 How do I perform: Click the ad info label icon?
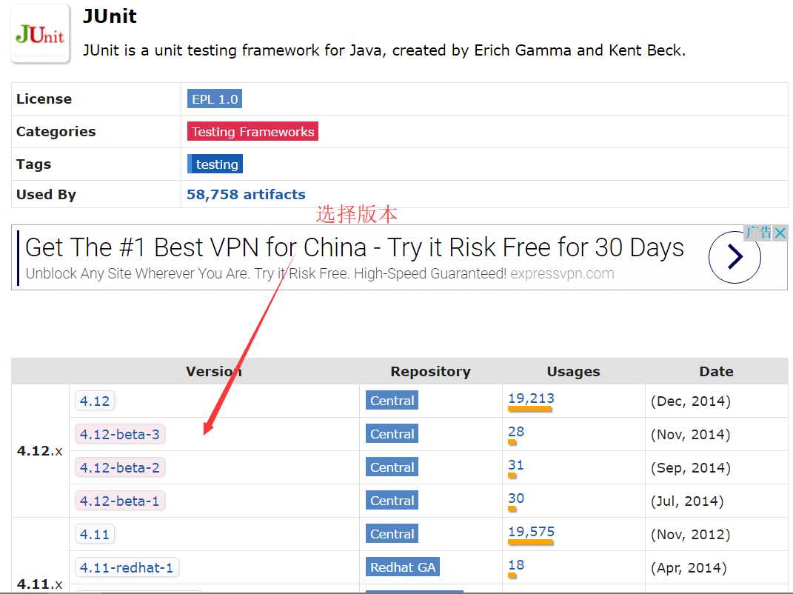click(758, 233)
